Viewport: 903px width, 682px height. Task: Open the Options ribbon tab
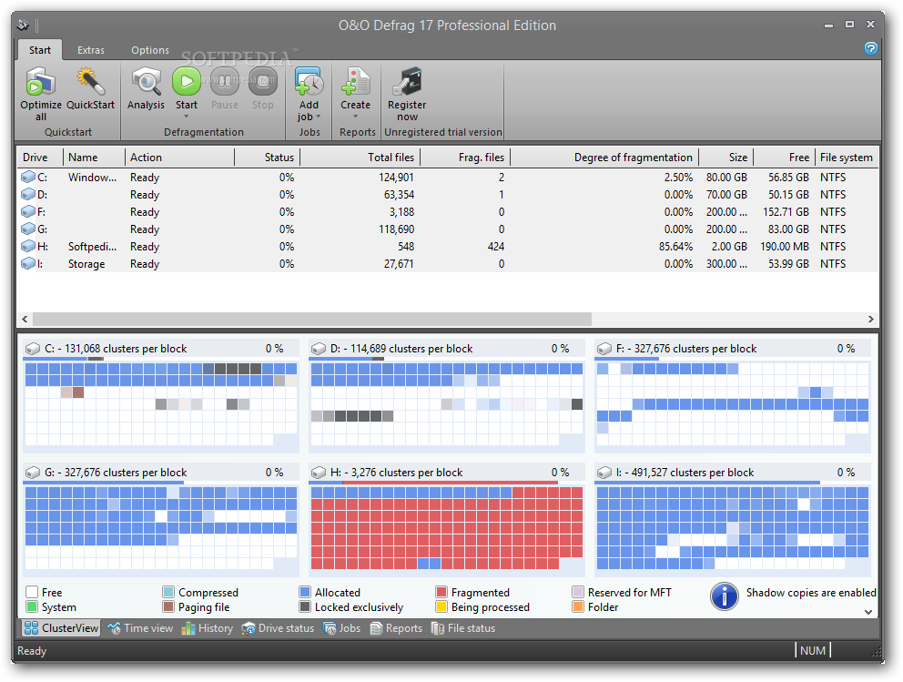(x=149, y=50)
